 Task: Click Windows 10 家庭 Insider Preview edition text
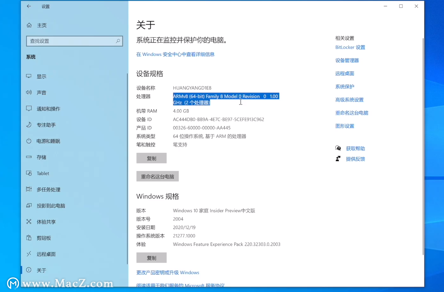[x=214, y=211]
